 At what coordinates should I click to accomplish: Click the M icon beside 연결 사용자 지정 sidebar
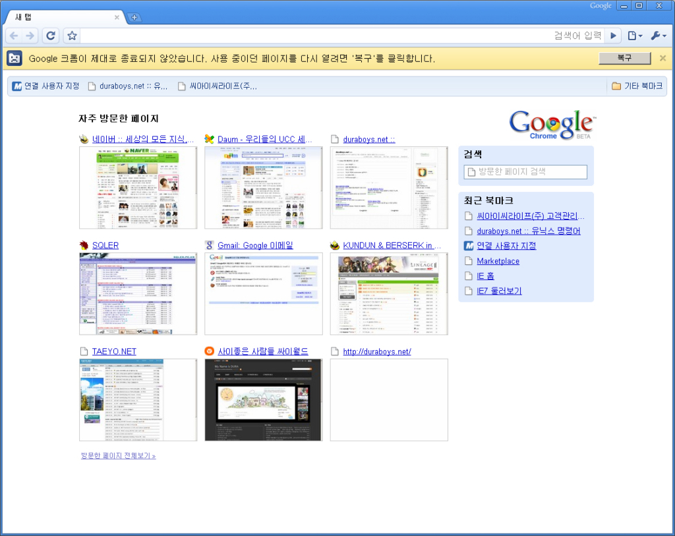coord(469,246)
